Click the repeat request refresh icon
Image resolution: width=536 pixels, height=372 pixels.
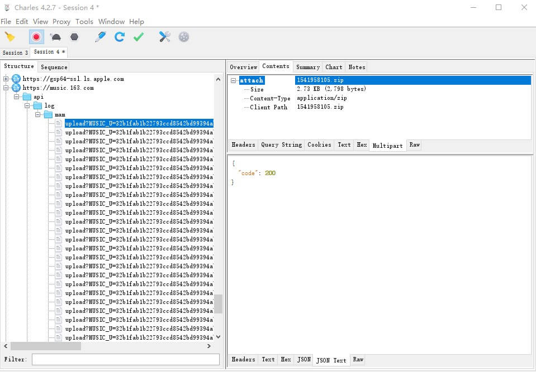click(120, 37)
